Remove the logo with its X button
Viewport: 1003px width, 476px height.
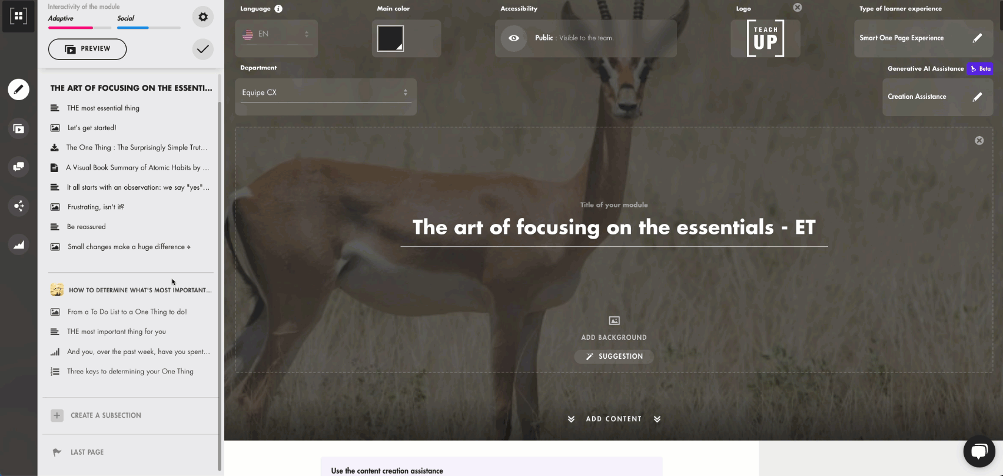pos(797,8)
